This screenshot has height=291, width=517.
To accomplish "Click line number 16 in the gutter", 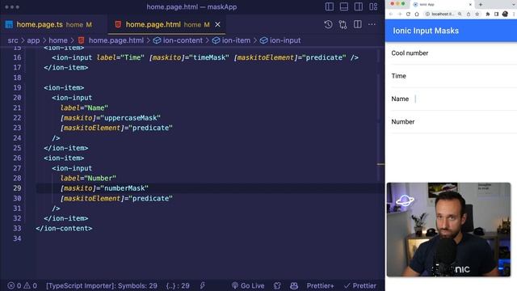I will tap(17, 57).
